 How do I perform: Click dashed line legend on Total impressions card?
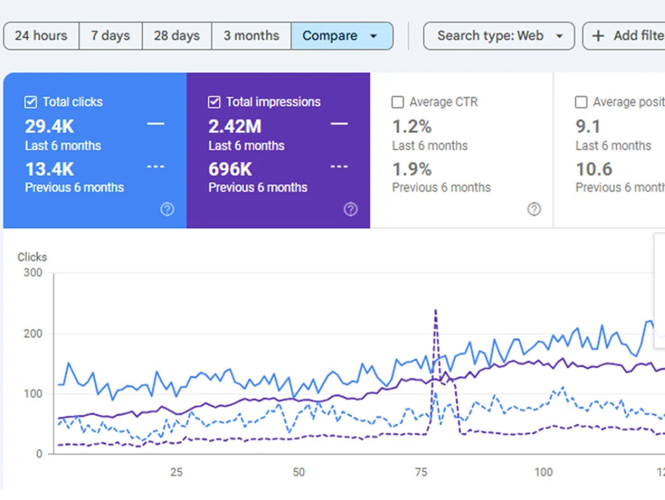(x=339, y=167)
